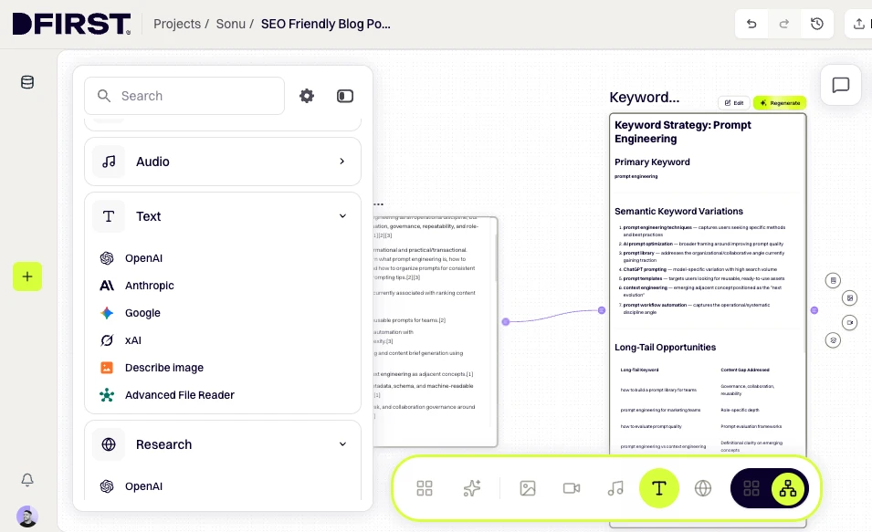This screenshot has height=532, width=872.
Task: Go to Projects breadcrumb
Action: pos(177,24)
